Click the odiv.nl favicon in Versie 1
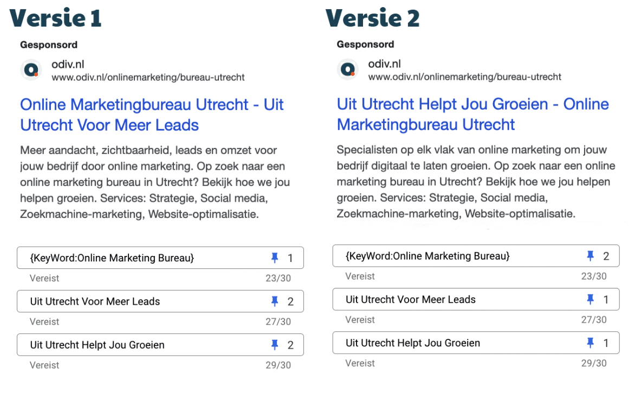The width and height of the screenshot is (635, 398). click(31, 70)
